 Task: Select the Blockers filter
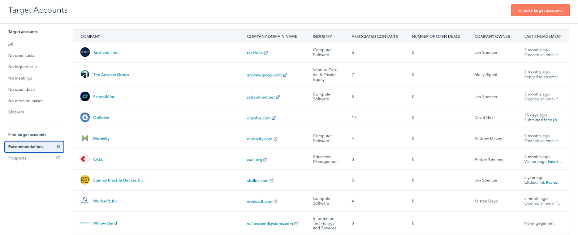[x=16, y=112]
